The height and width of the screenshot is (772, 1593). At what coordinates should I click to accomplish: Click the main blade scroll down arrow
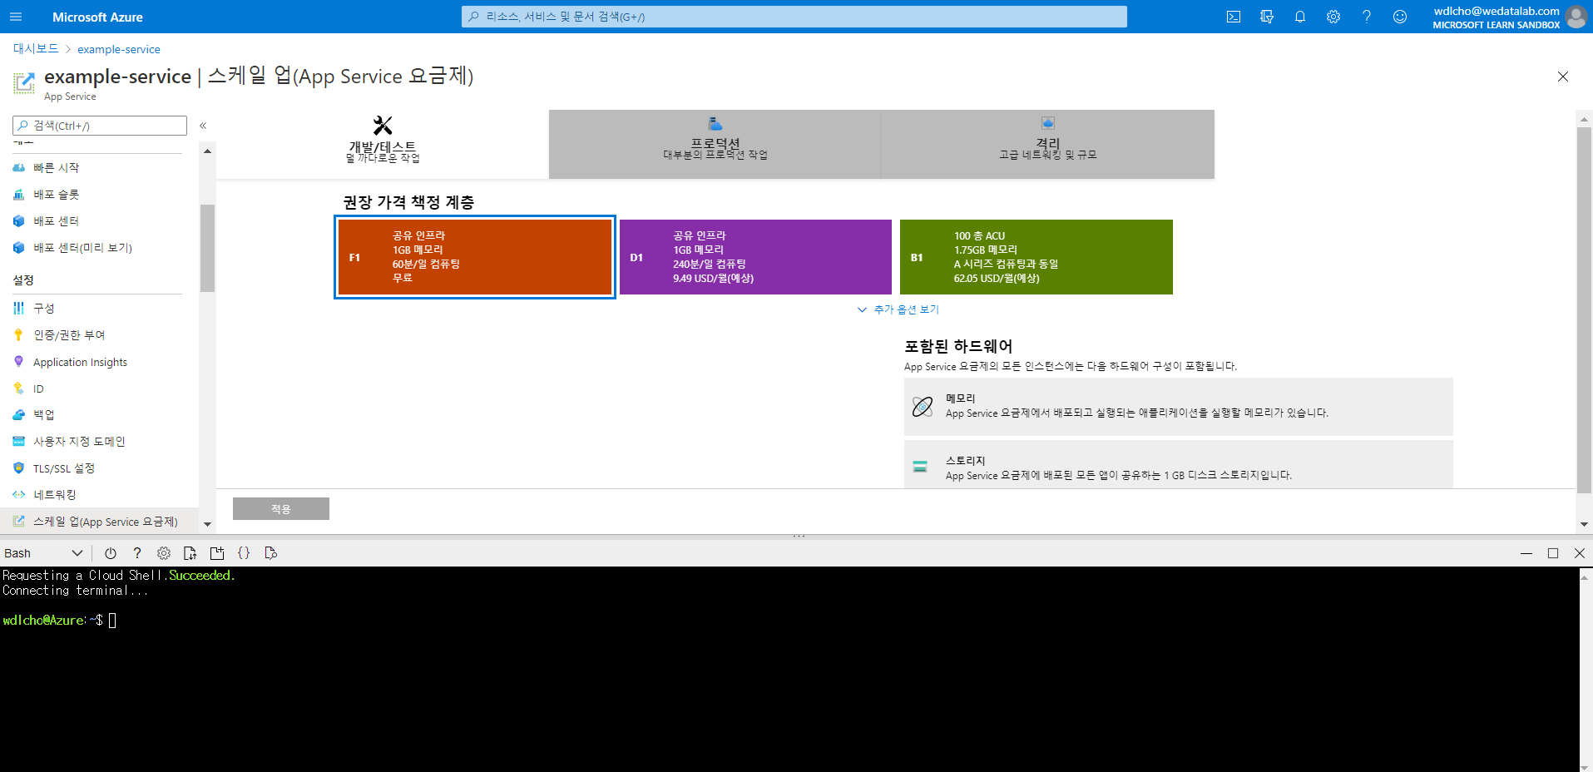1584,524
